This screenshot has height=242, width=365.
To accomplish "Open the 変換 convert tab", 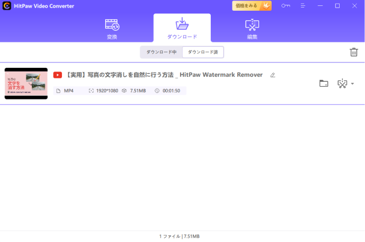I will [112, 29].
